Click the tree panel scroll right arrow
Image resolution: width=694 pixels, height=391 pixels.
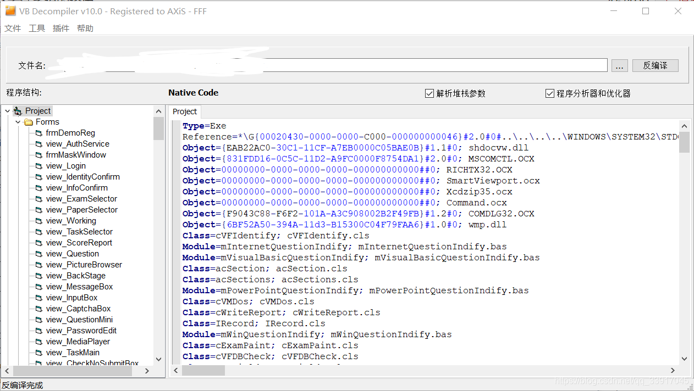[147, 371]
